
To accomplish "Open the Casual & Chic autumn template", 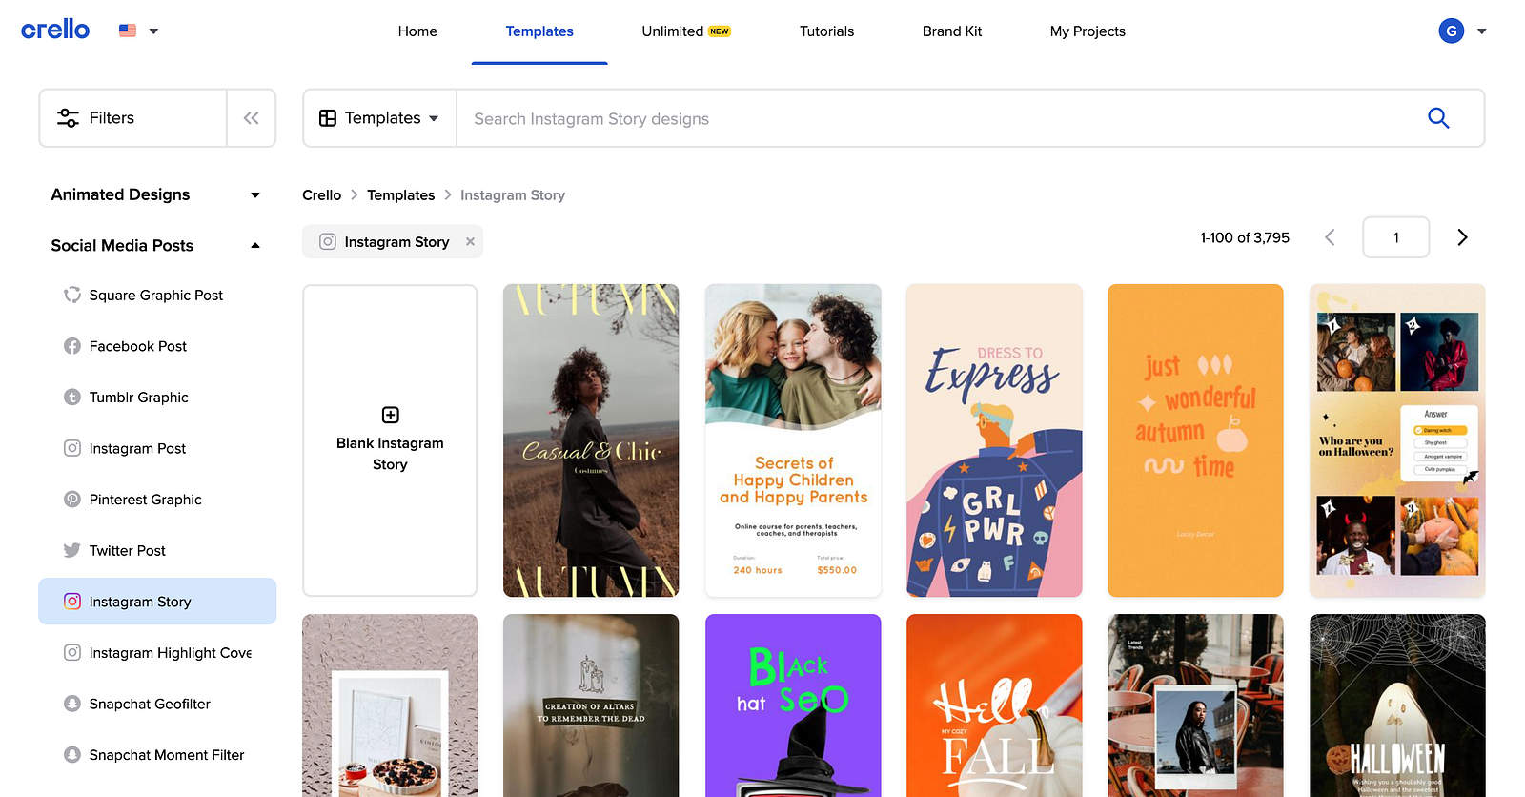I will (591, 440).
